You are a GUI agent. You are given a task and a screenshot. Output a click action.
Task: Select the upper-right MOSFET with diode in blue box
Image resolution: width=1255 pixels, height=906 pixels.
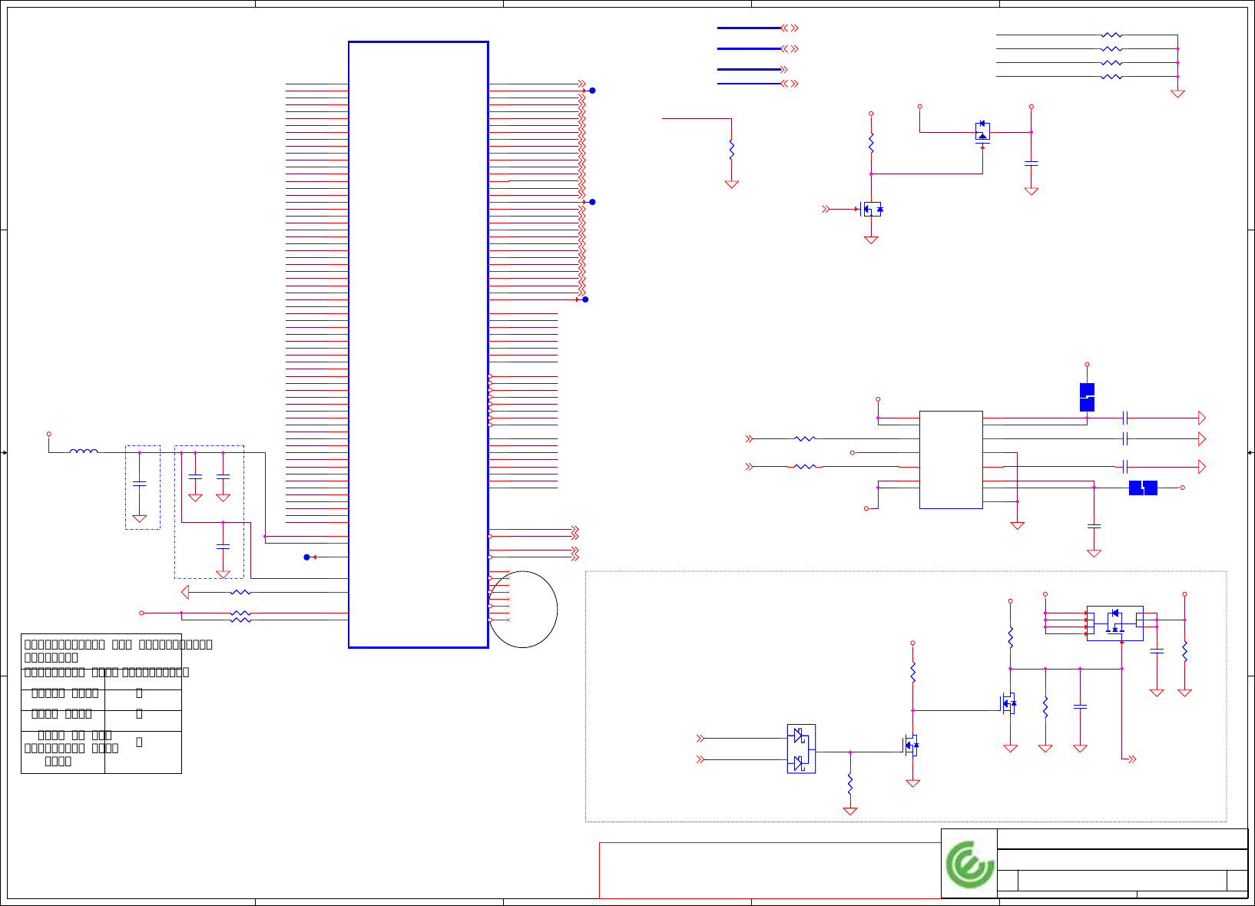[982, 131]
